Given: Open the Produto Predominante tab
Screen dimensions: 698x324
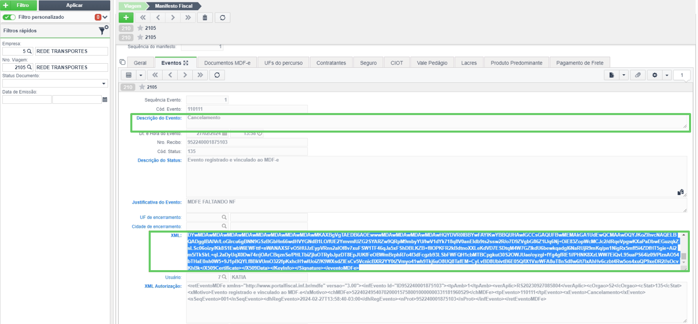Looking at the screenshot, I should tap(517, 63).
